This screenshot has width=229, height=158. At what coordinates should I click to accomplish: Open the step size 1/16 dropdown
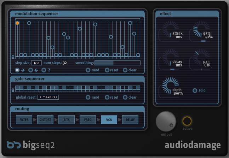(36, 63)
